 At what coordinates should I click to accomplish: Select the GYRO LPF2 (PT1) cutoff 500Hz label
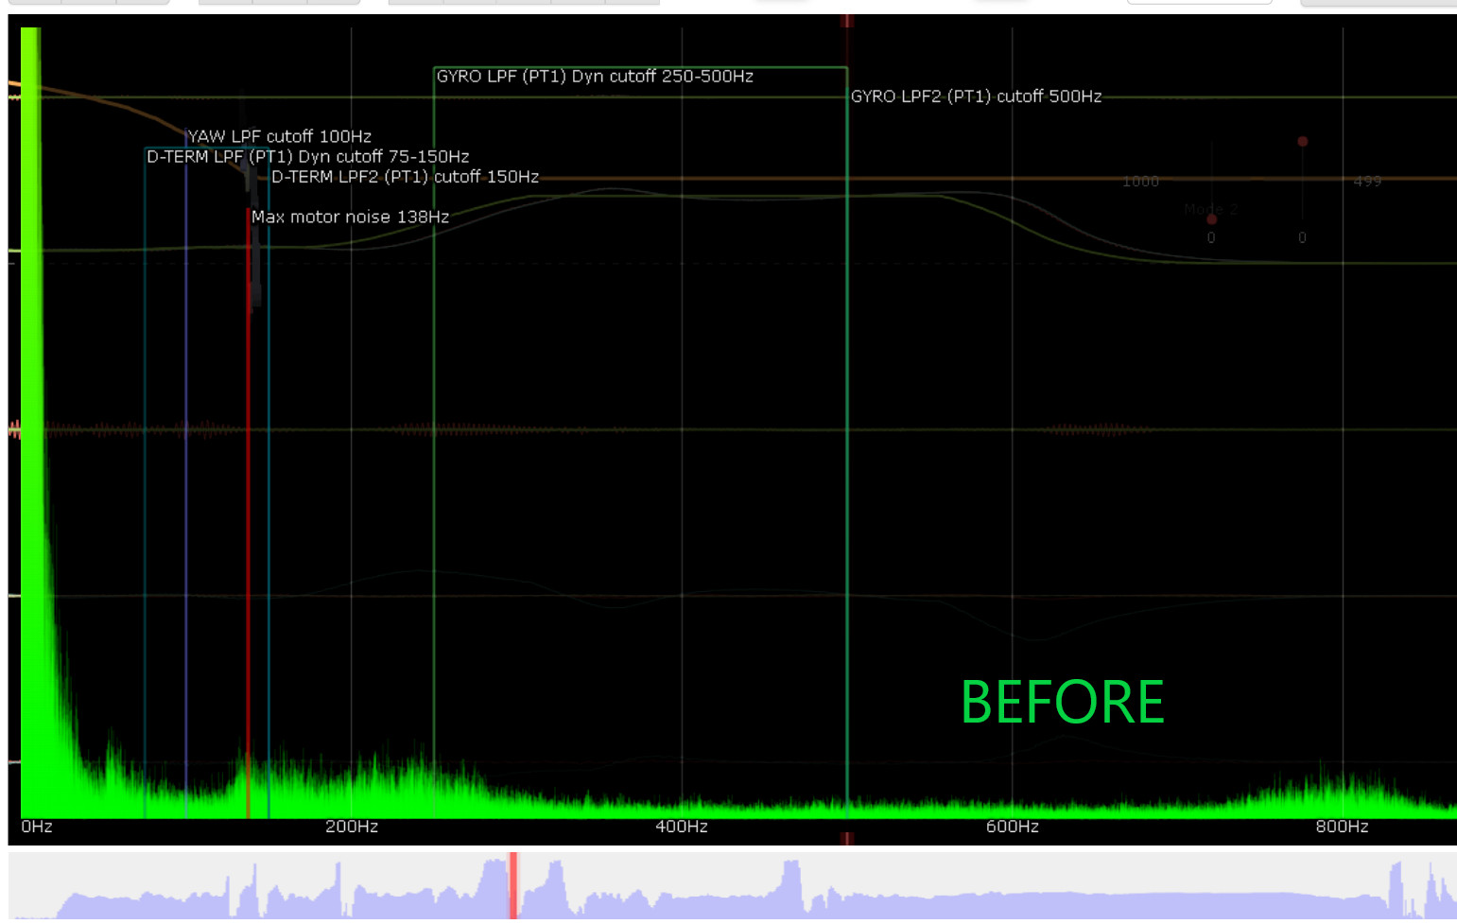pos(976,96)
